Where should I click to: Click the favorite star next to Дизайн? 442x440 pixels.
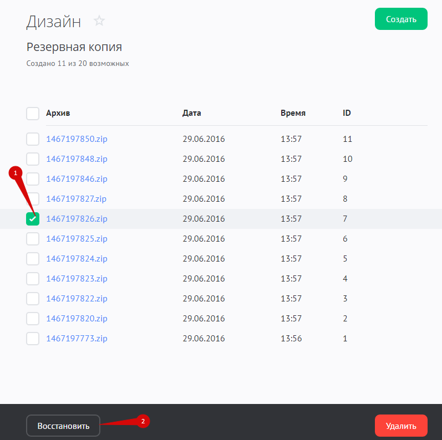99,21
